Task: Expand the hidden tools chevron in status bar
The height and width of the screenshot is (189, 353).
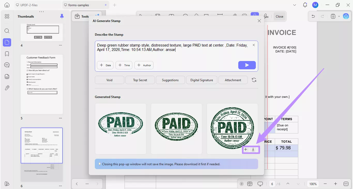Action: 241,184
